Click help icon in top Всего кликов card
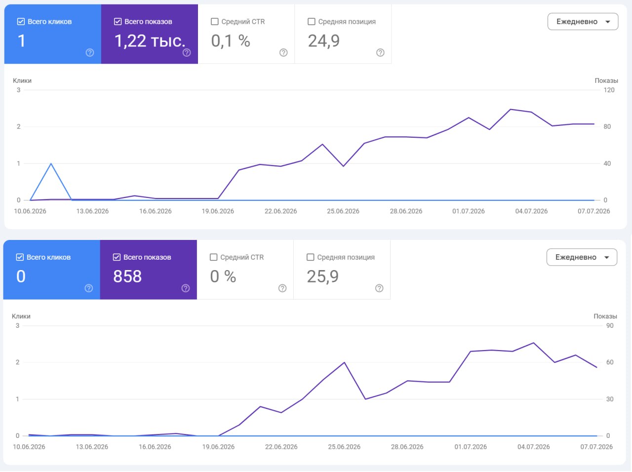 pos(90,53)
